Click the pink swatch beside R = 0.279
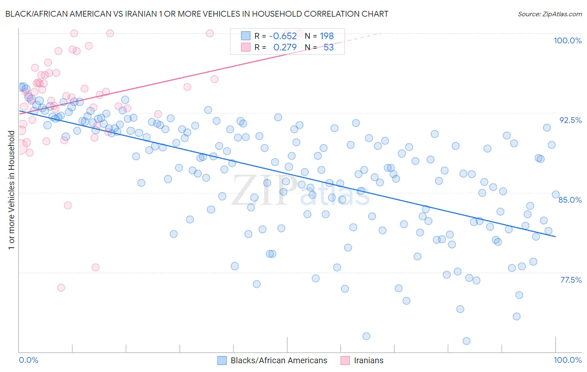 pos(245,47)
